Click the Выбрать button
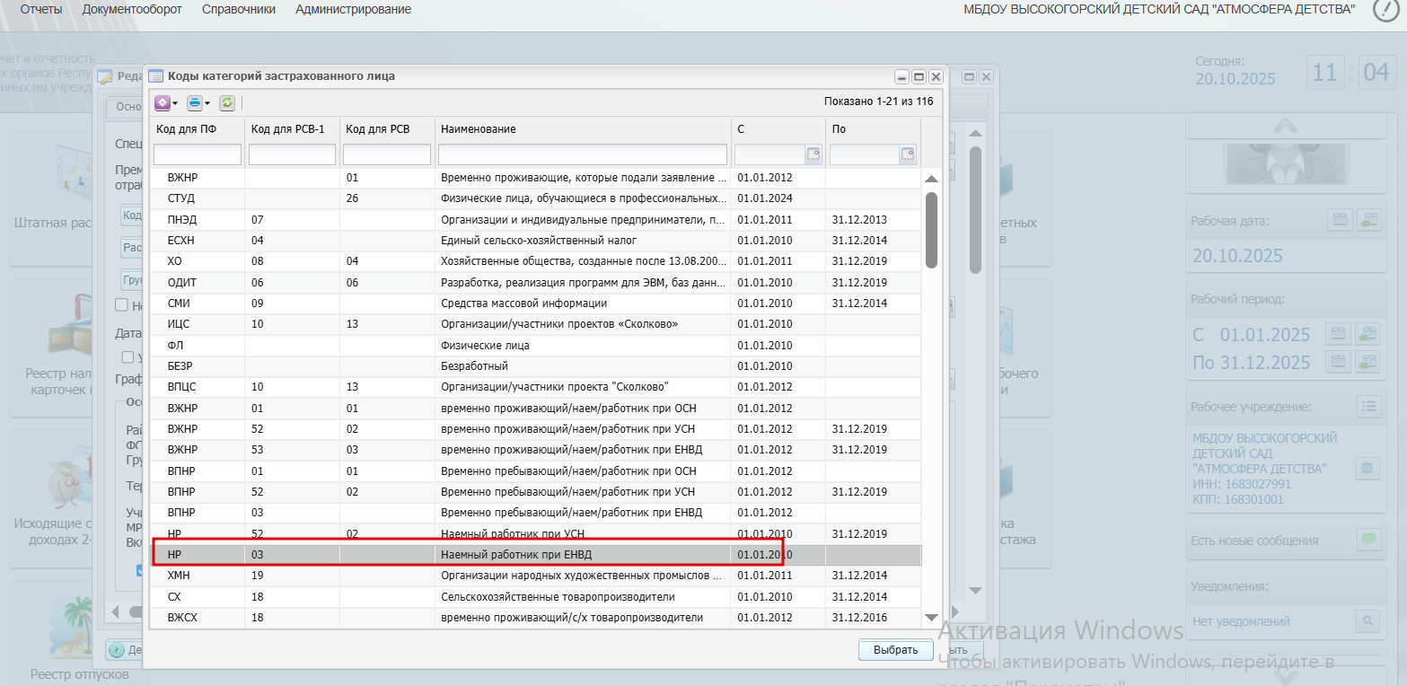Viewport: 1407px width, 686px height. (895, 650)
